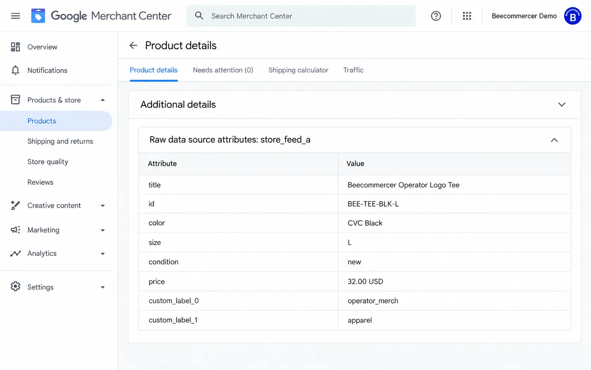Select the custom_label_0 value operator_merch
This screenshot has height=370, width=591.
[x=373, y=301]
